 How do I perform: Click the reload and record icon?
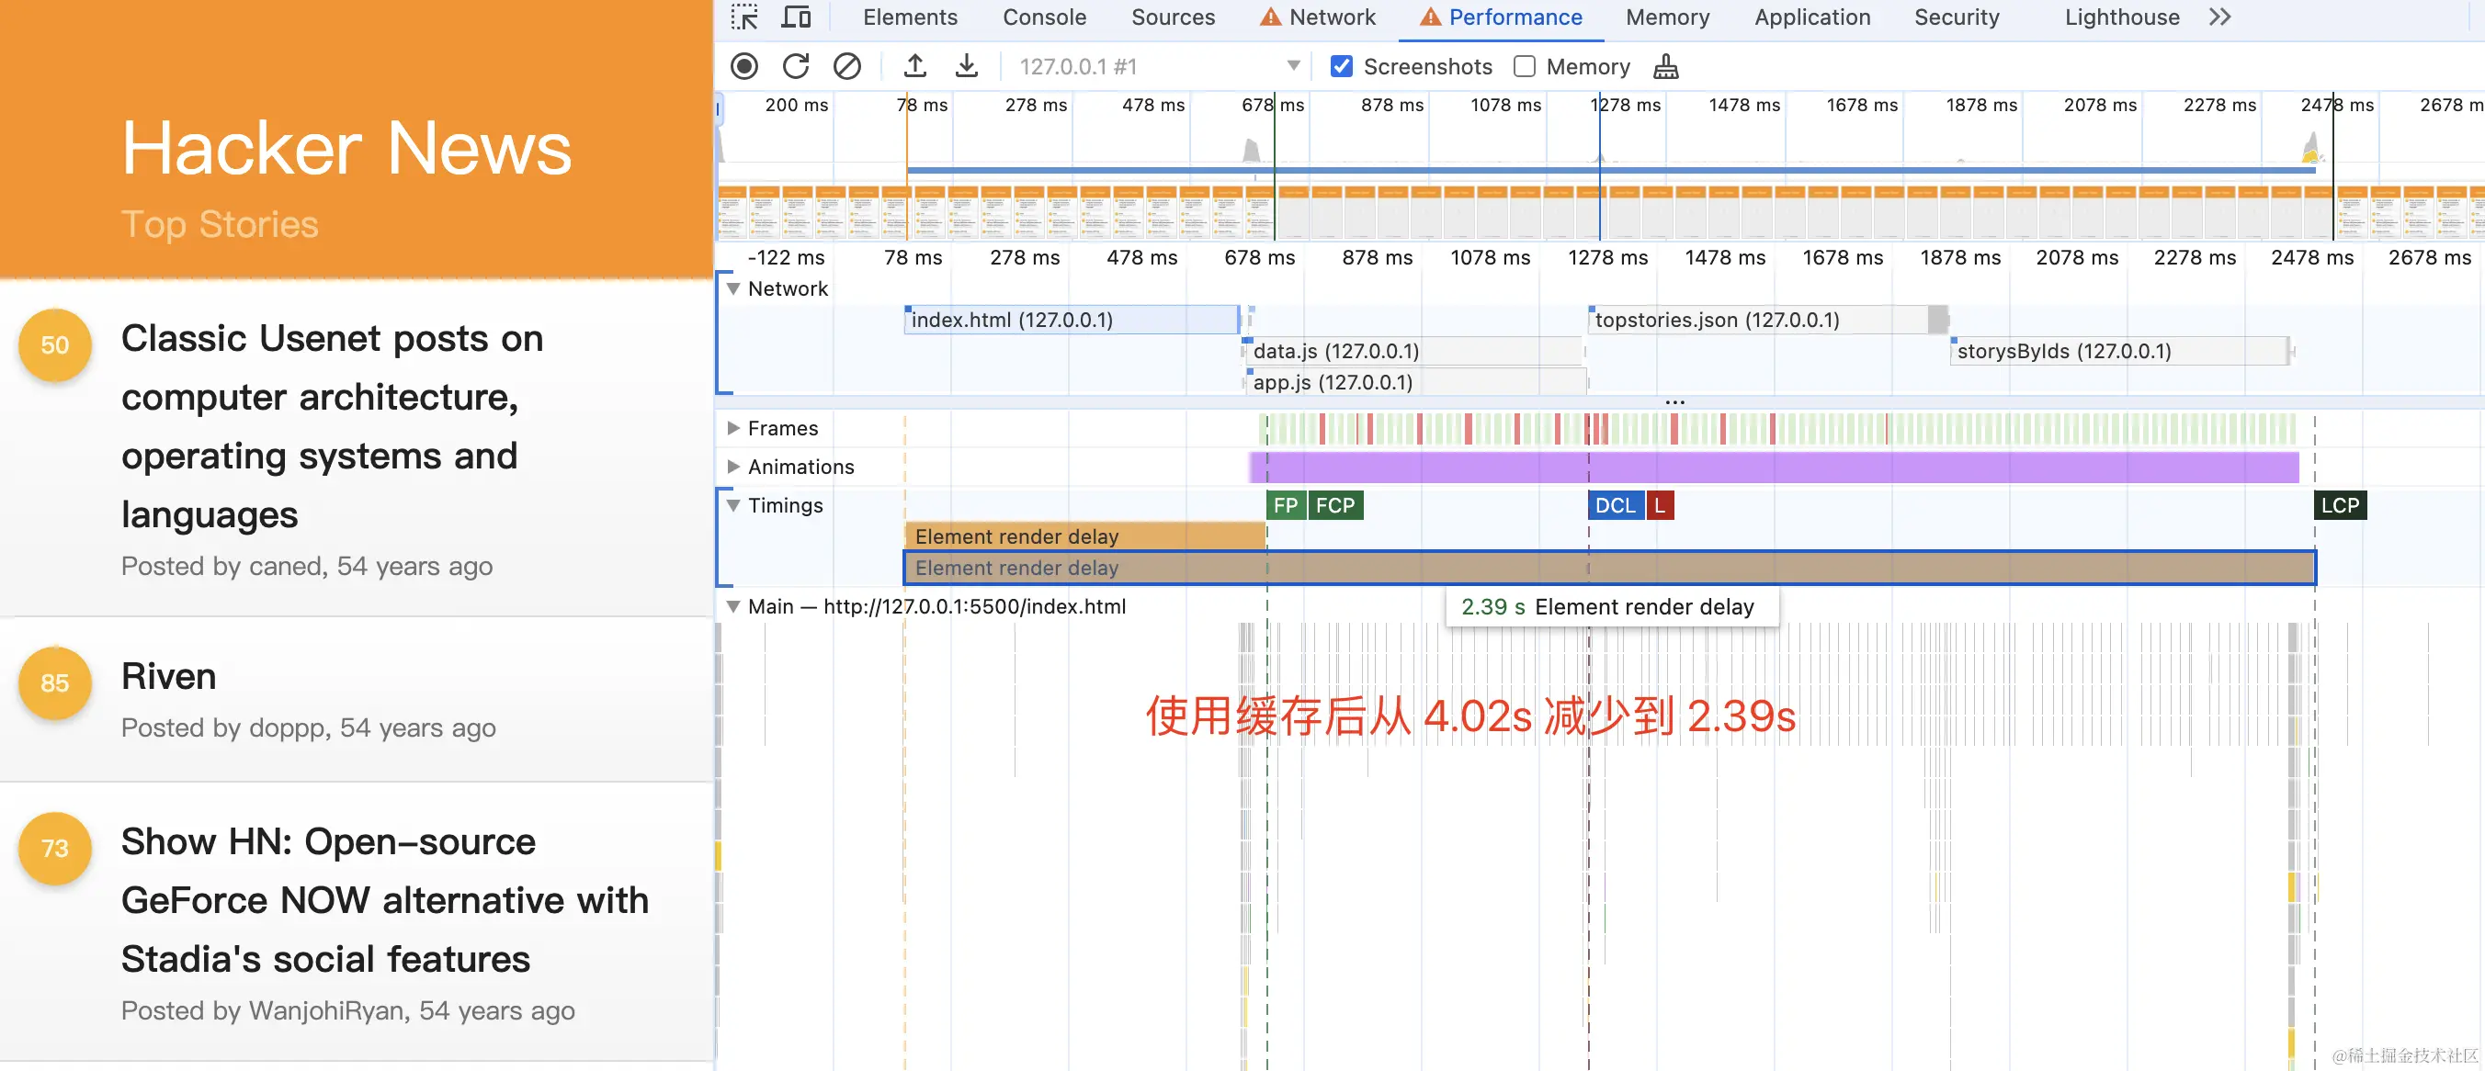coord(796,66)
